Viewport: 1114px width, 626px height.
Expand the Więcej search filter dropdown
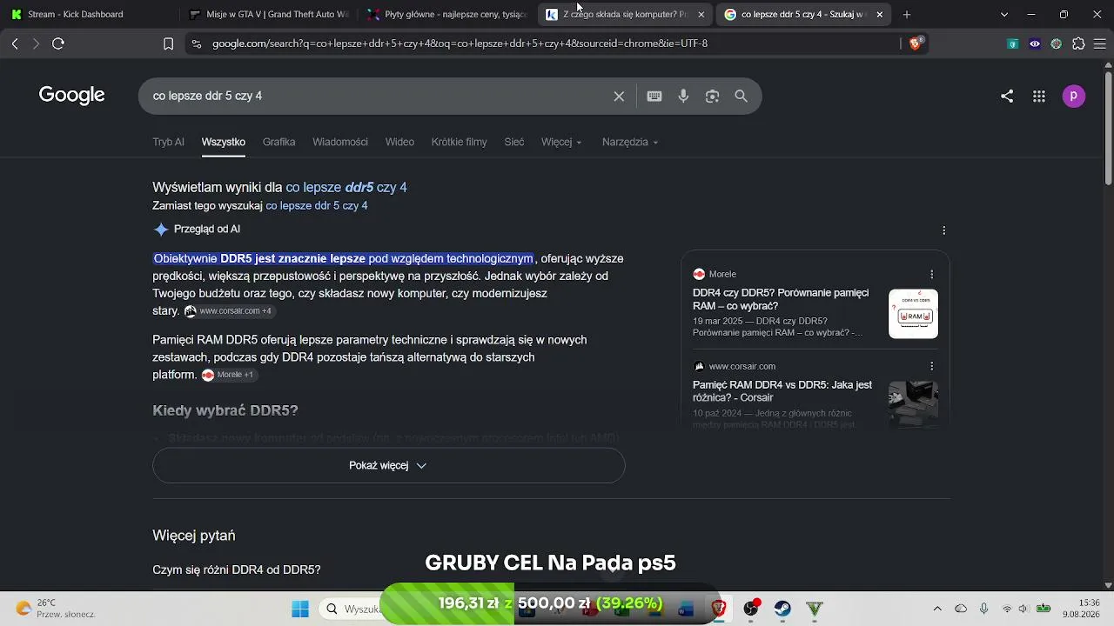click(561, 142)
